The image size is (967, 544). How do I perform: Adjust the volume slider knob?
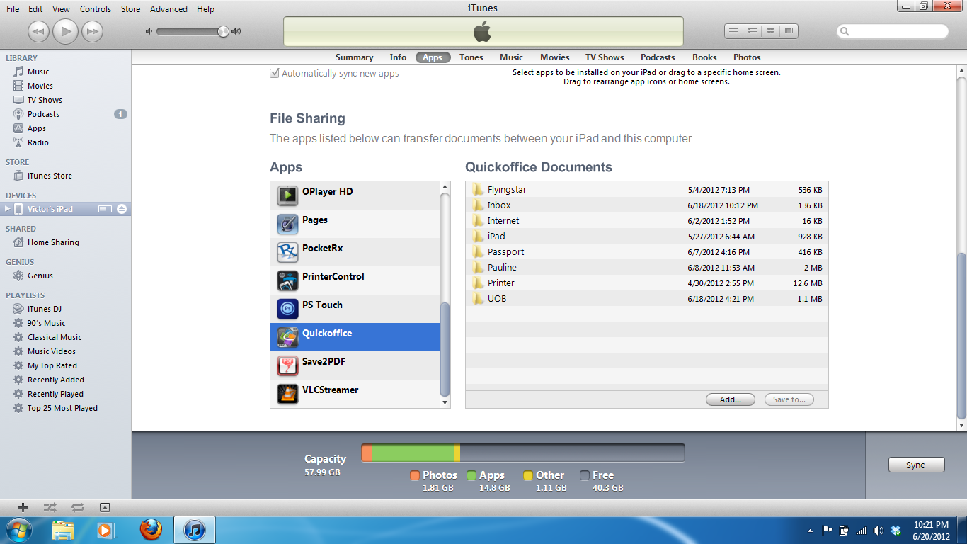223,31
